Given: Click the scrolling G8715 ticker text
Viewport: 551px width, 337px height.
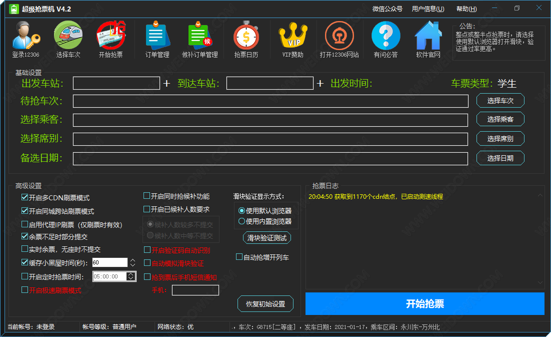Looking at the screenshot, I should point(336,327).
